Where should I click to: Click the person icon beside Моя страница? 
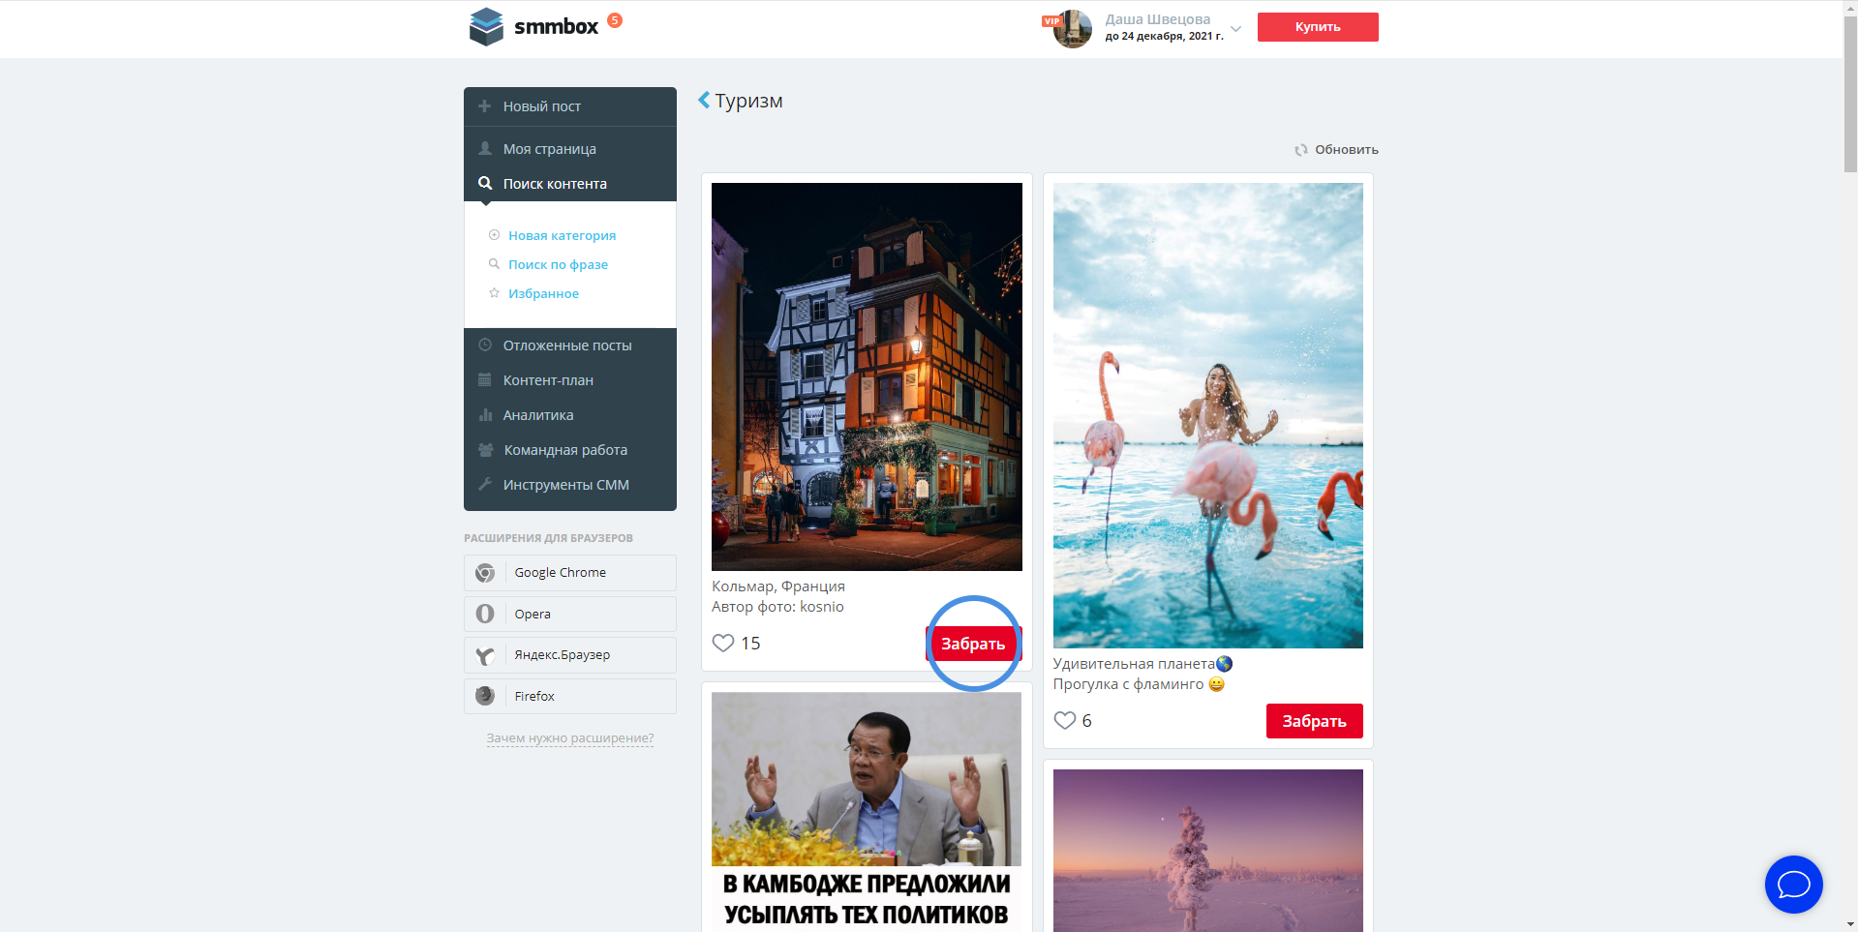coord(485,149)
